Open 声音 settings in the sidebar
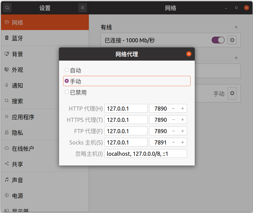 pos(17,180)
